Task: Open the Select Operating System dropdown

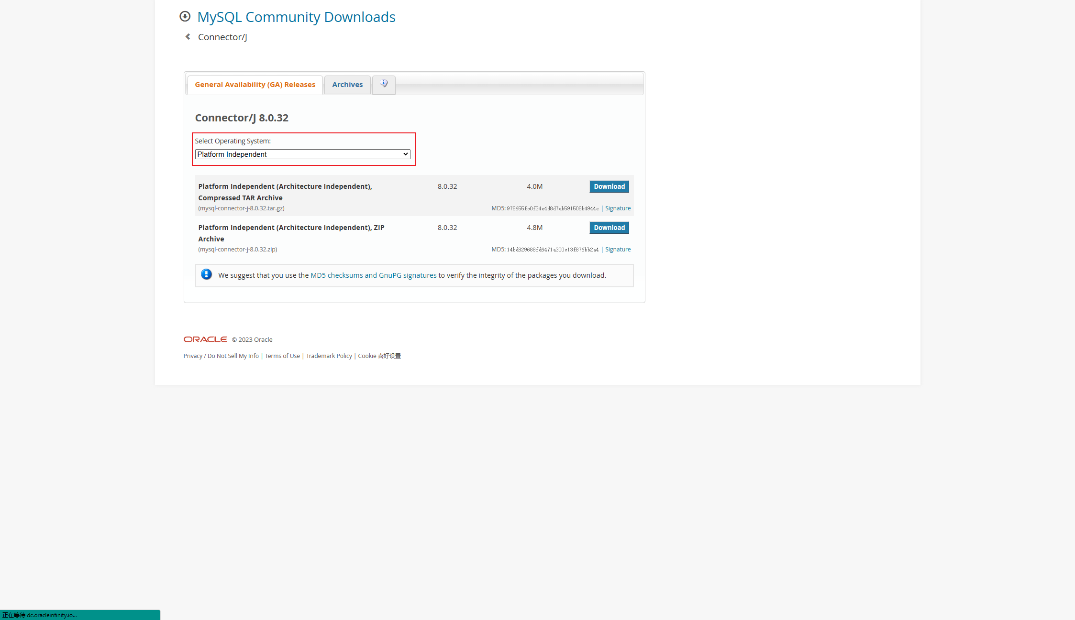Action: [x=302, y=154]
